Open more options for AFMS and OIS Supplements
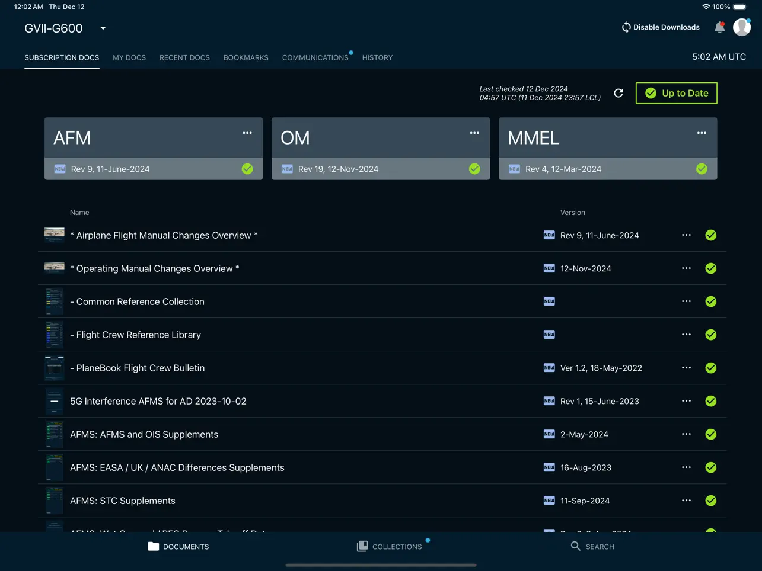762x571 pixels. [x=686, y=434]
